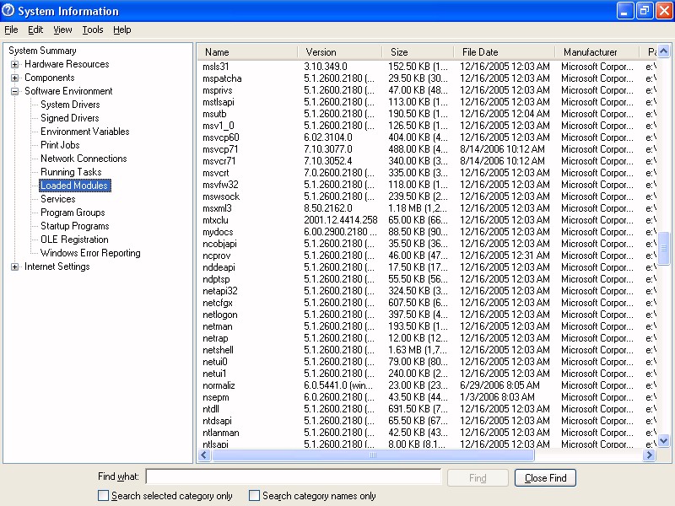675x506 pixels.
Task: Sort the list by the Size column
Action: pyautogui.click(x=417, y=52)
